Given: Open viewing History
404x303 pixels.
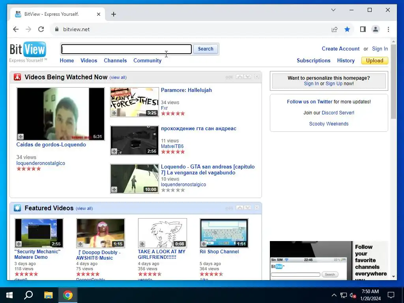Looking at the screenshot, I should (x=346, y=60).
